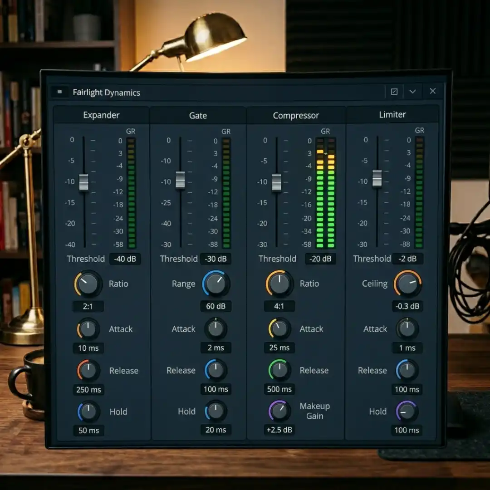The height and width of the screenshot is (490, 490).
Task: Click the Gate Attack knob
Action: pyautogui.click(x=216, y=329)
